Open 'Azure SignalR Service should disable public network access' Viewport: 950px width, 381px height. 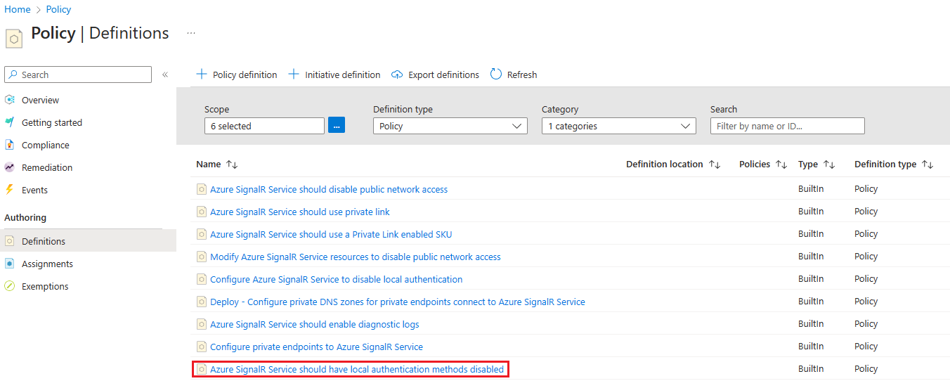point(329,189)
